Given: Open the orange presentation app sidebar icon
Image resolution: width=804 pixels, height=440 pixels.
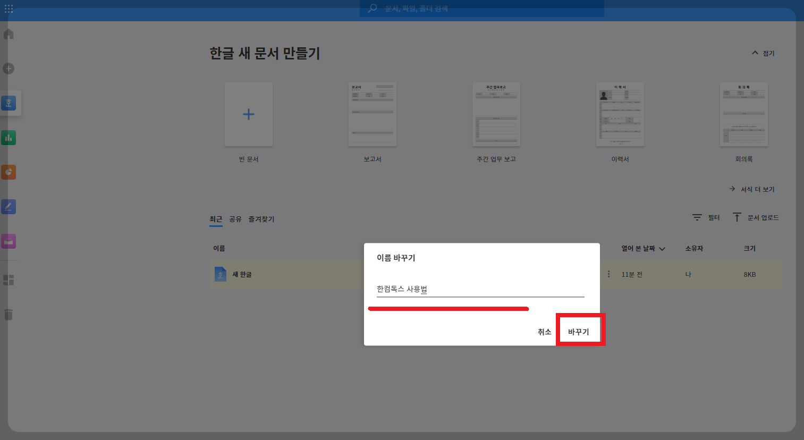Looking at the screenshot, I should 9,172.
